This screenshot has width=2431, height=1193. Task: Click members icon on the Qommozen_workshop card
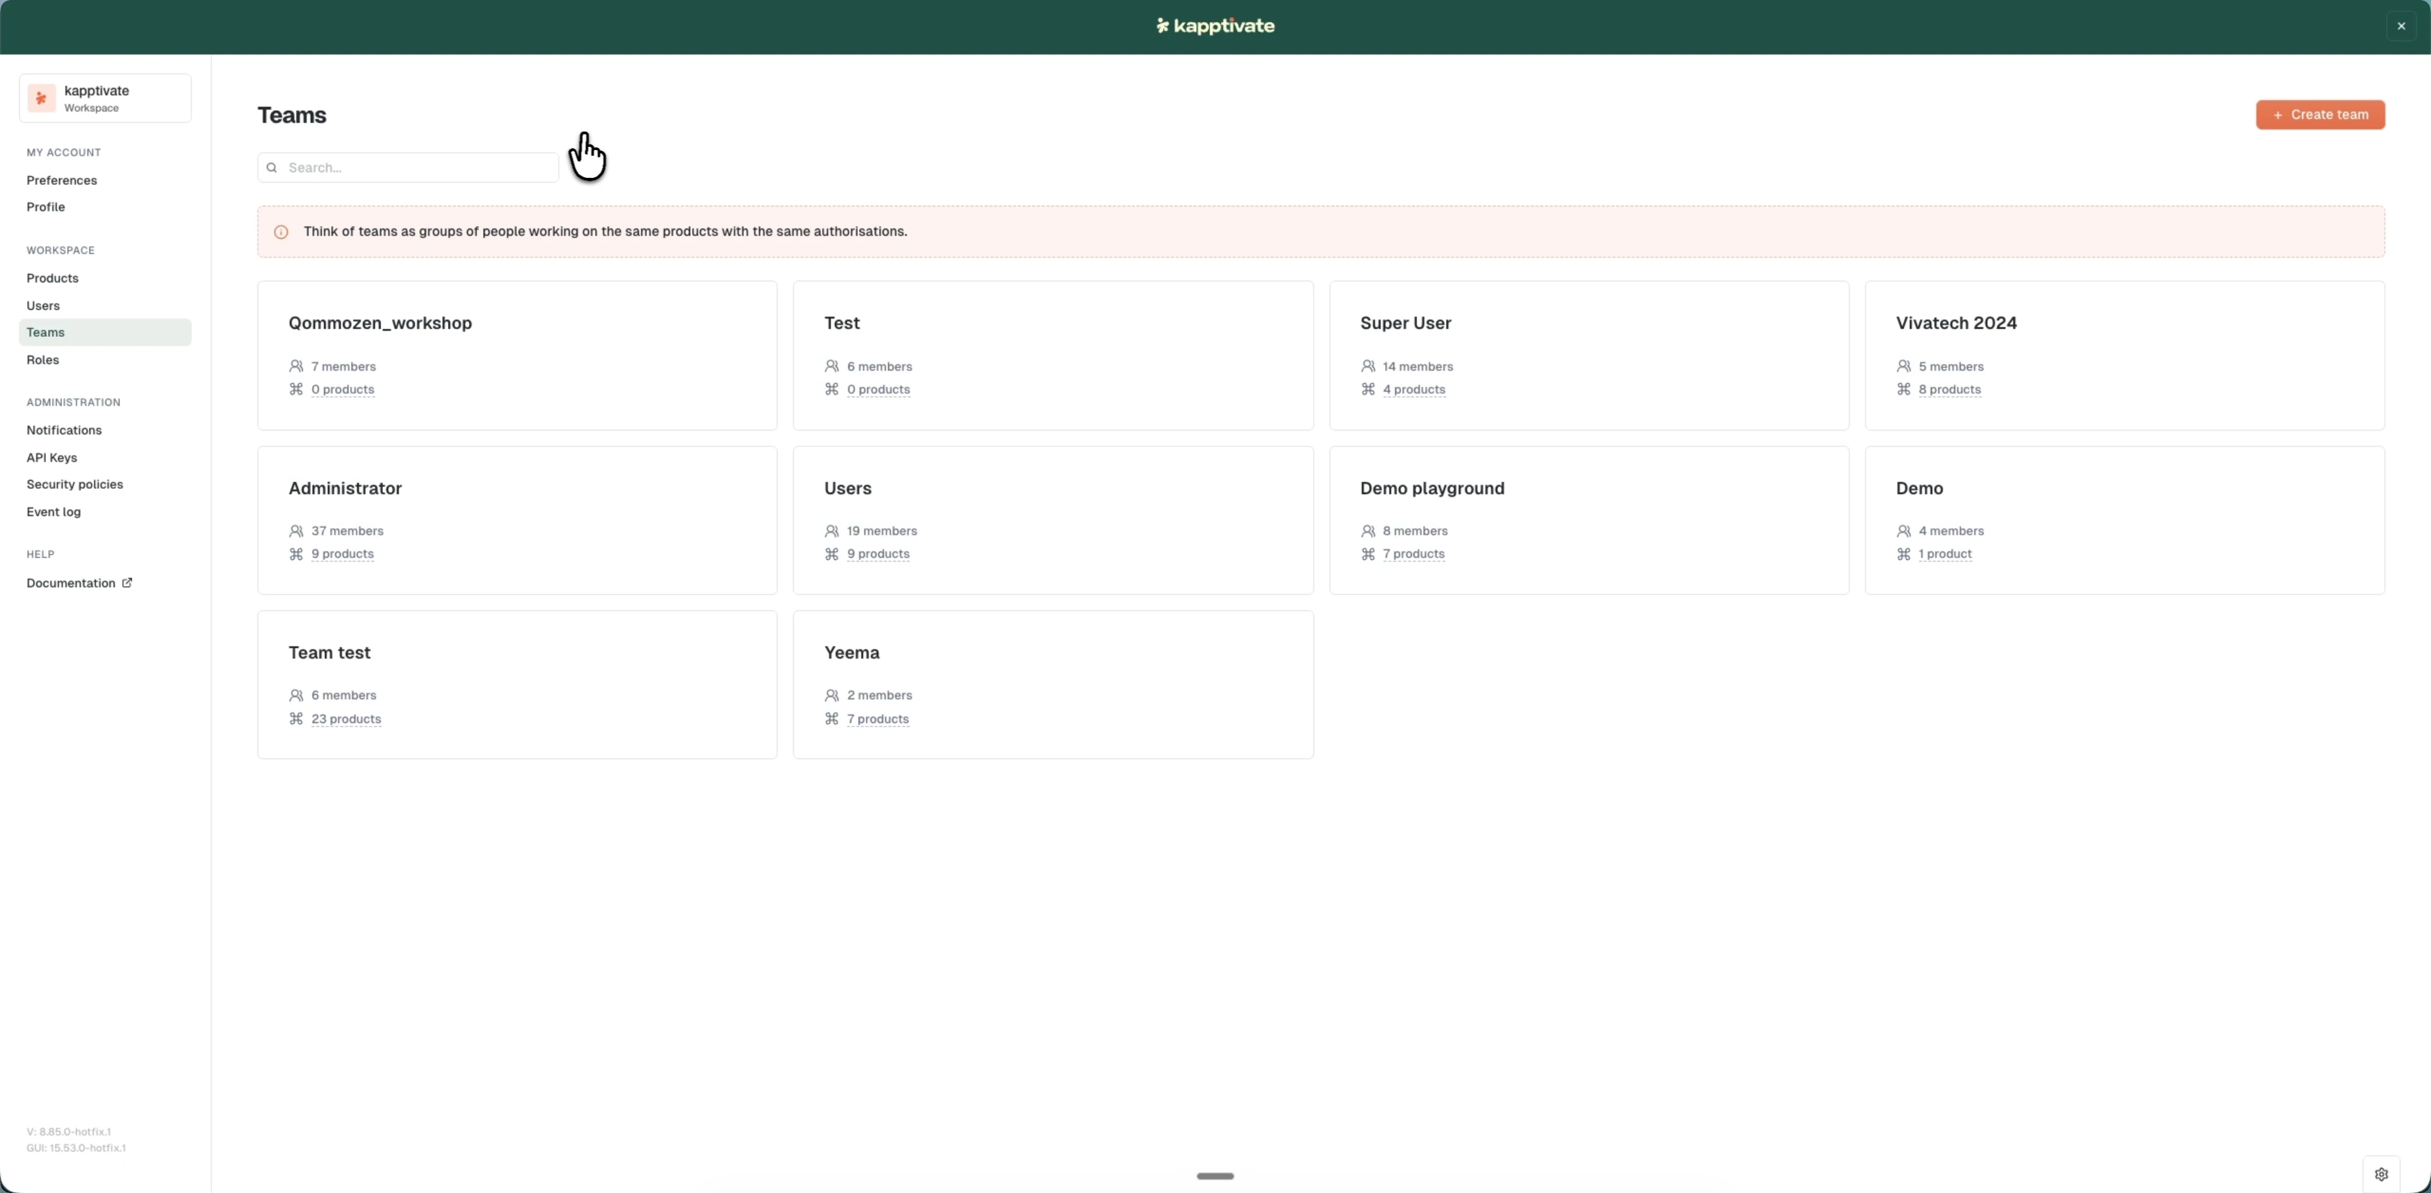296,366
